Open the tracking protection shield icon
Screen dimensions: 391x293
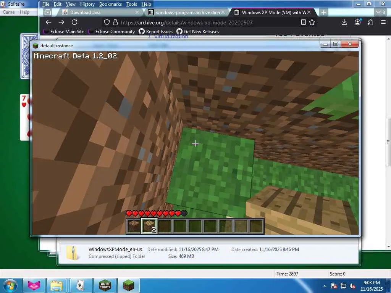coord(107,23)
